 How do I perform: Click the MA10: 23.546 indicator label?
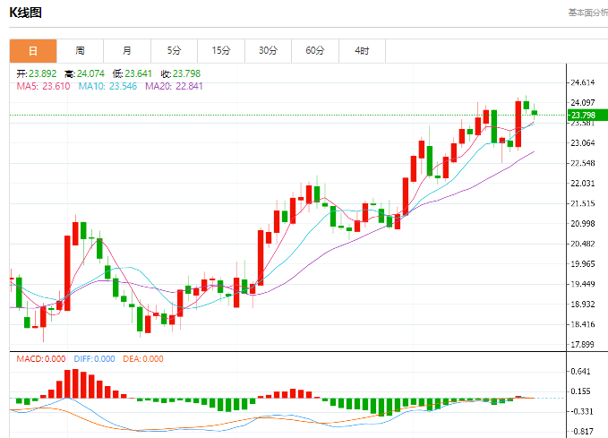pos(107,86)
